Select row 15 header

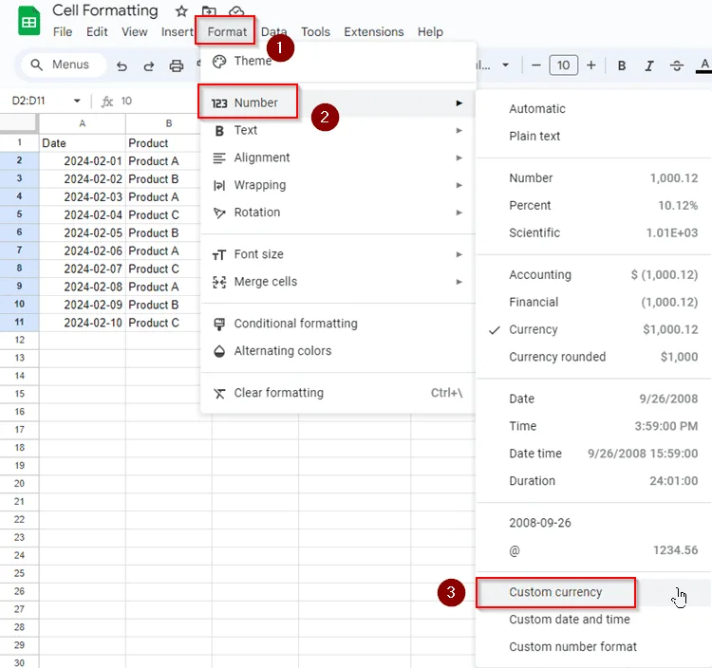click(19, 394)
